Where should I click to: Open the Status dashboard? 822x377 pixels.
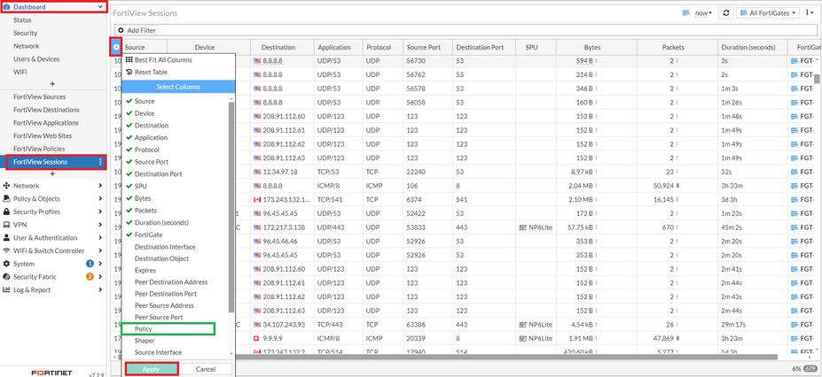coord(22,19)
